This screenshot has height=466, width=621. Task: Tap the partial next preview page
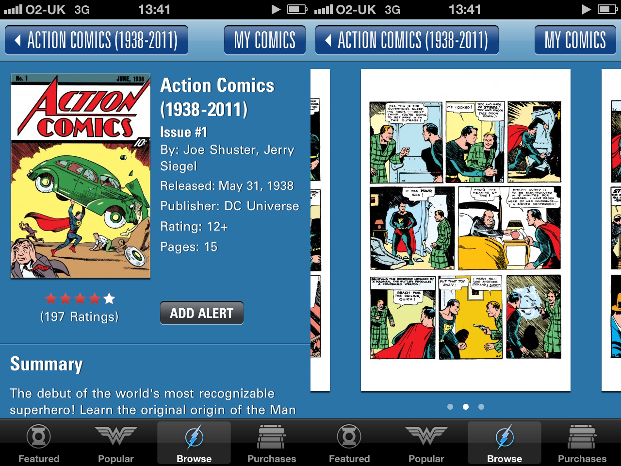click(611, 230)
